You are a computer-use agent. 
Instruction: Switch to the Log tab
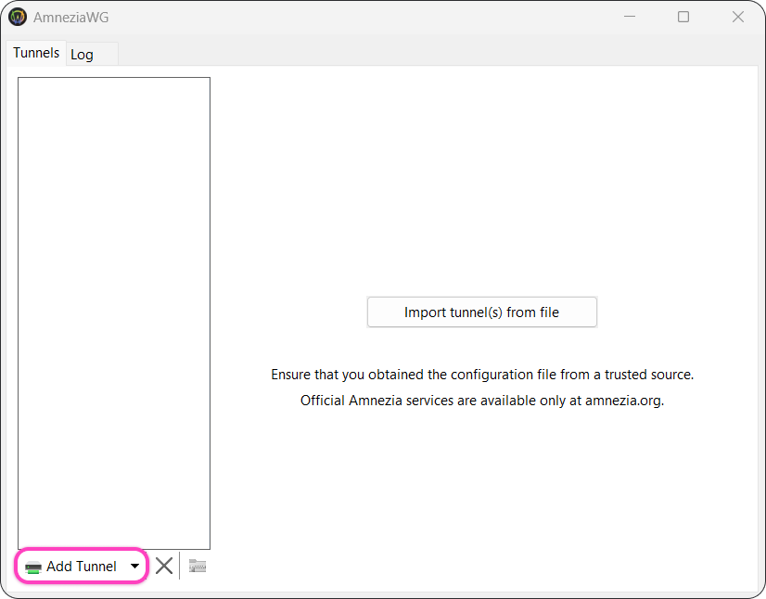(92, 54)
